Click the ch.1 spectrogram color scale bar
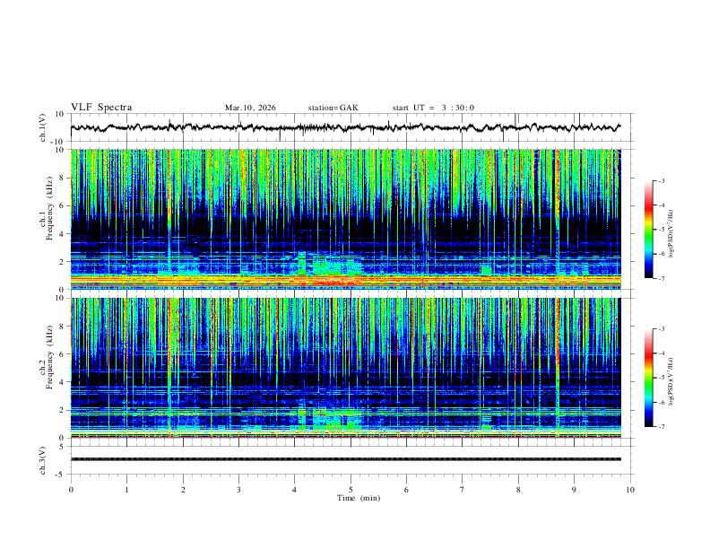 [x=648, y=230]
